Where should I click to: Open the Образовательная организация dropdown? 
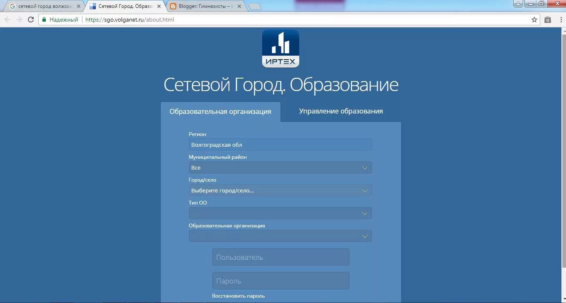(x=280, y=236)
